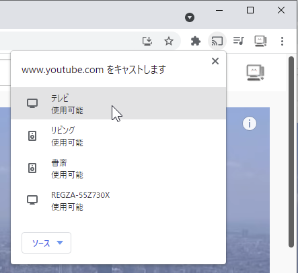Maximize the browser window
The width and height of the screenshot is (298, 273).
(250, 10)
